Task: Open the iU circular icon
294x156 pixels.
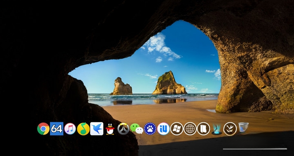Action: pyautogui.click(x=163, y=129)
